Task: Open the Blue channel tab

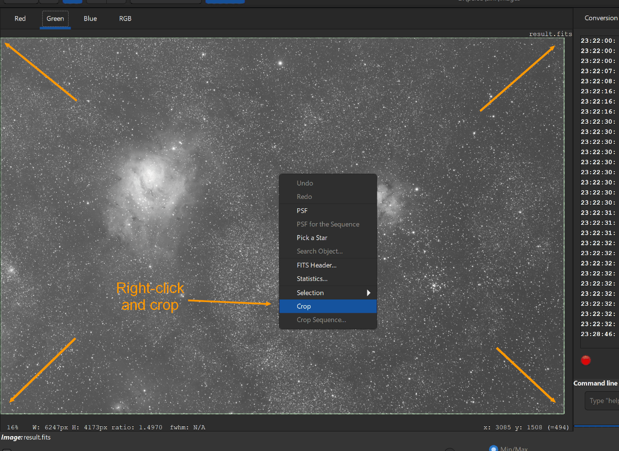Action: pyautogui.click(x=90, y=19)
